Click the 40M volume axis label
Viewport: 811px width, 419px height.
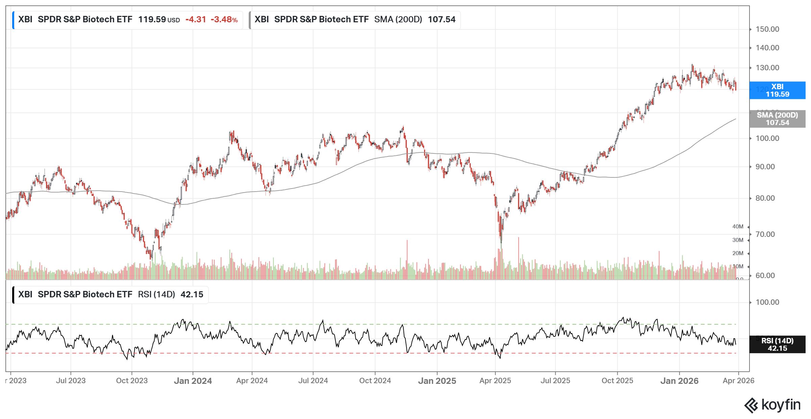[738, 227]
